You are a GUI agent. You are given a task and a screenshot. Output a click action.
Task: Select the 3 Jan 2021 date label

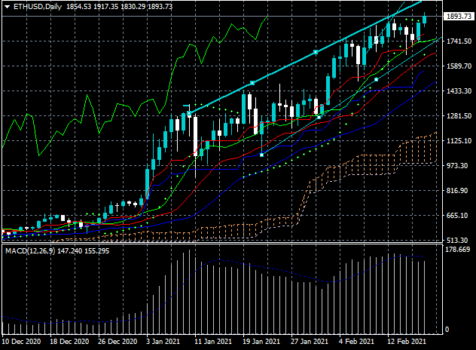[163, 342]
